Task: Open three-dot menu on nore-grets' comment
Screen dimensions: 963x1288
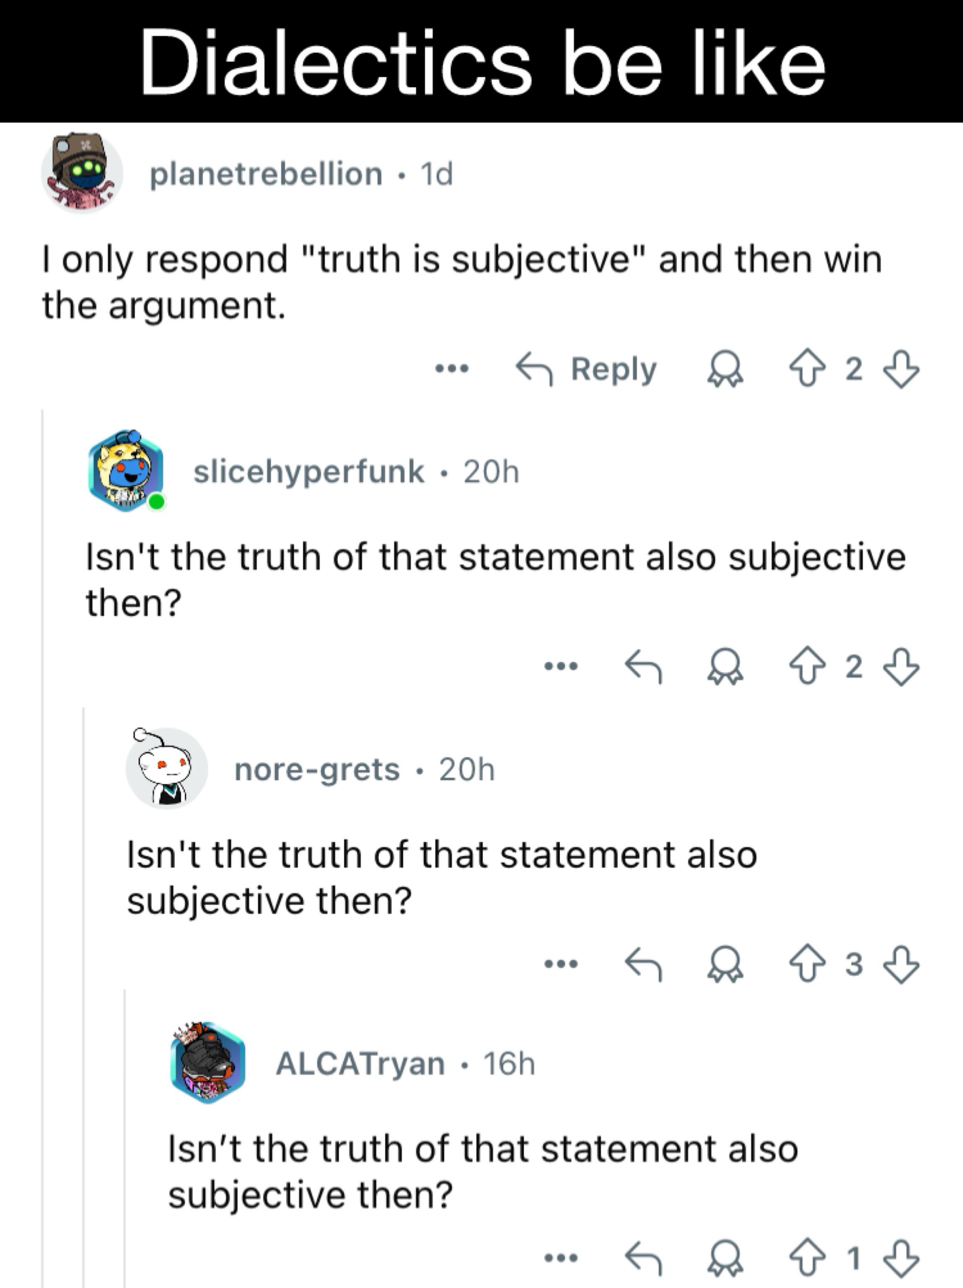Action: click(561, 963)
